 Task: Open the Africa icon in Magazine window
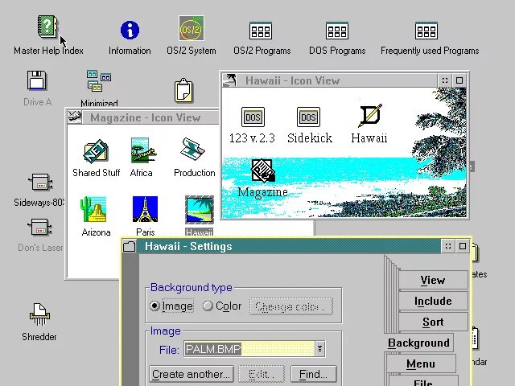coord(143,150)
